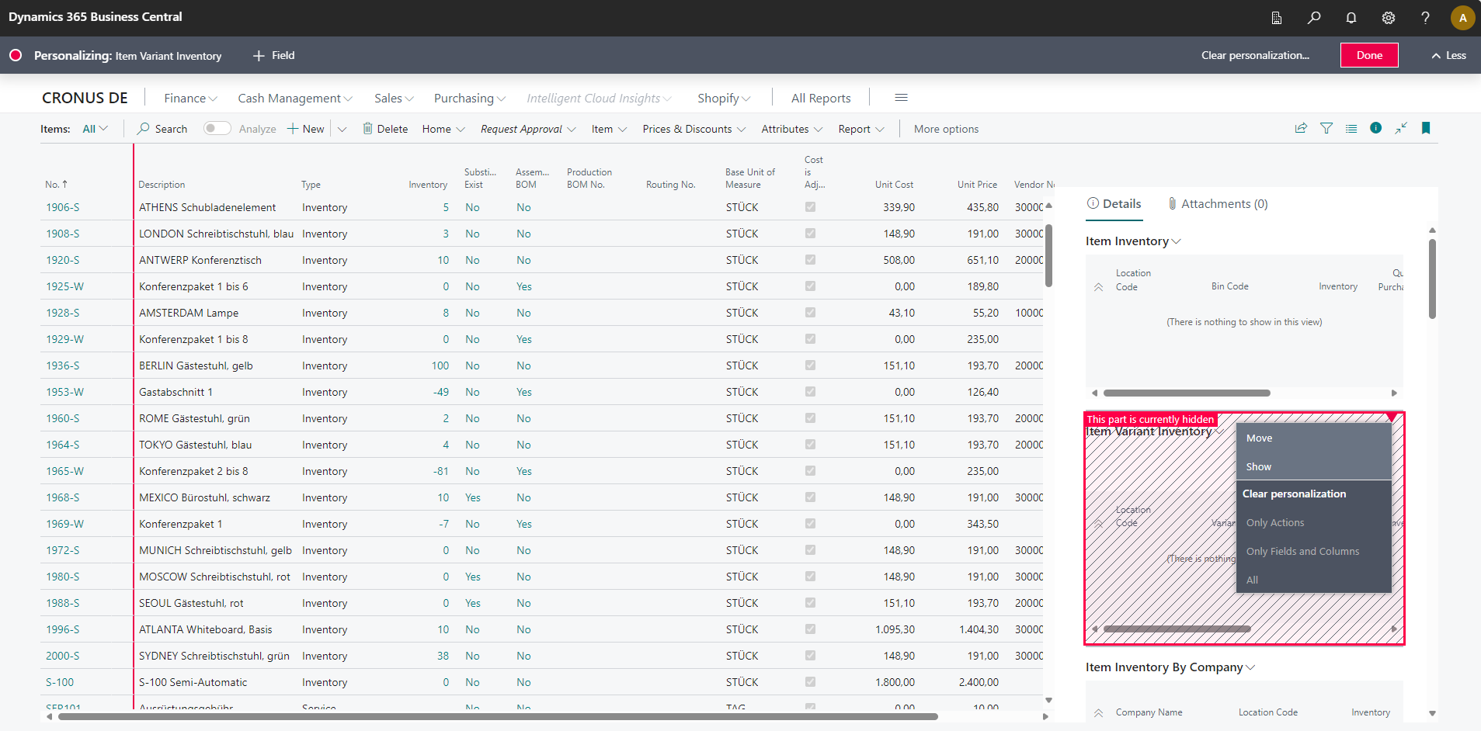This screenshot has height=731, width=1481.
Task: Choose Only Fields and Columns option
Action: click(x=1313, y=551)
